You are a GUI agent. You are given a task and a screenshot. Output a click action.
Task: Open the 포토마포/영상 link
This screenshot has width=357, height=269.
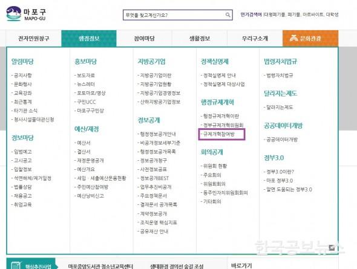click(x=91, y=93)
